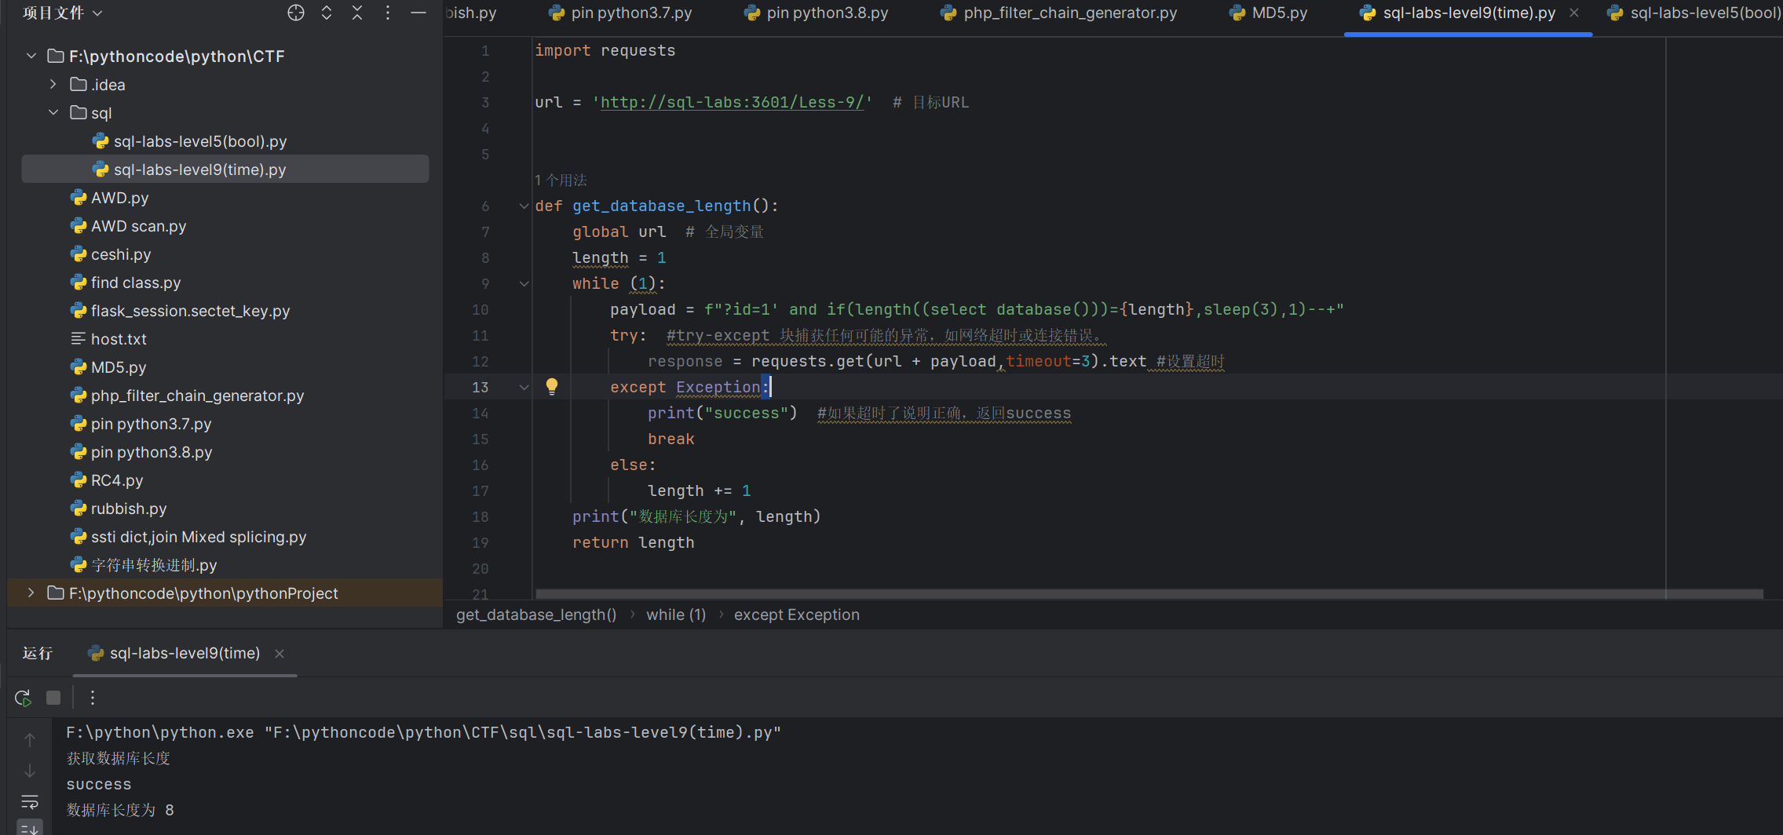Click the Collapse All icon in project toolbar
Screen dimensions: 1783x835
356,13
